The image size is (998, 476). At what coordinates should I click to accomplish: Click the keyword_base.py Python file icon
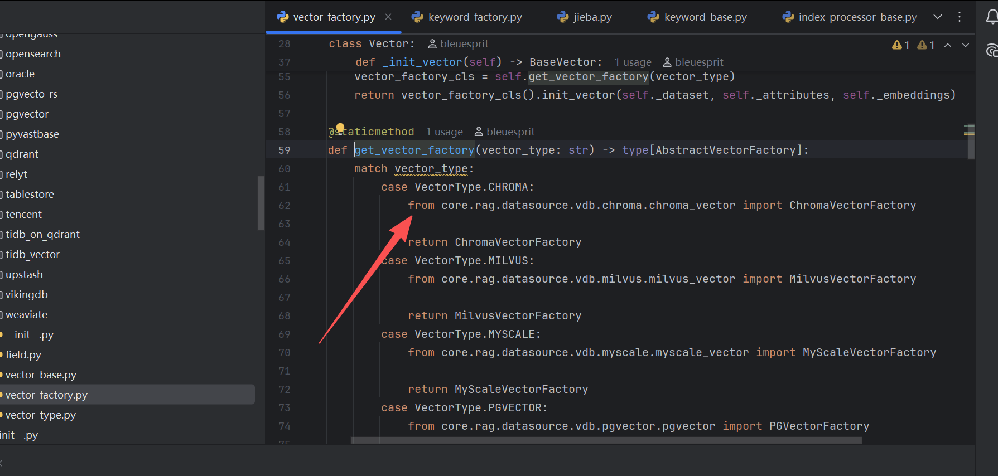click(x=653, y=17)
